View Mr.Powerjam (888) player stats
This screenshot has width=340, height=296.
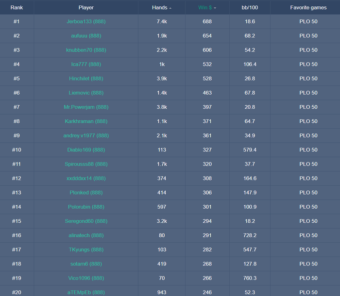click(86, 107)
